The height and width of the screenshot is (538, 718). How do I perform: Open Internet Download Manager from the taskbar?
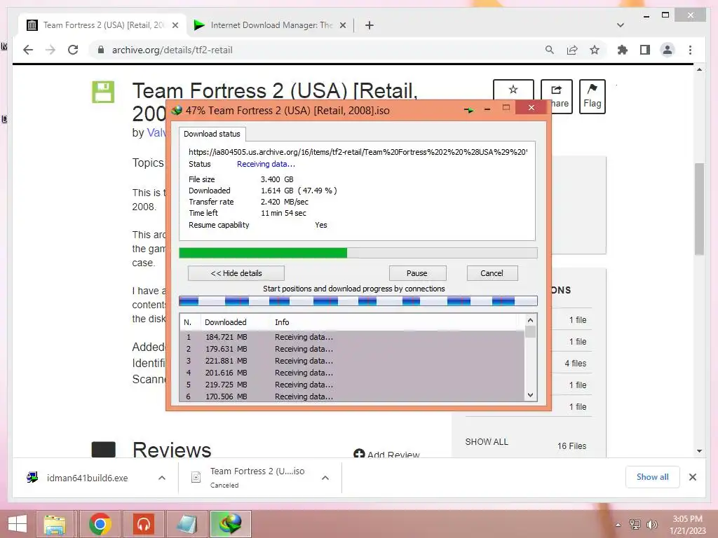pos(230,524)
